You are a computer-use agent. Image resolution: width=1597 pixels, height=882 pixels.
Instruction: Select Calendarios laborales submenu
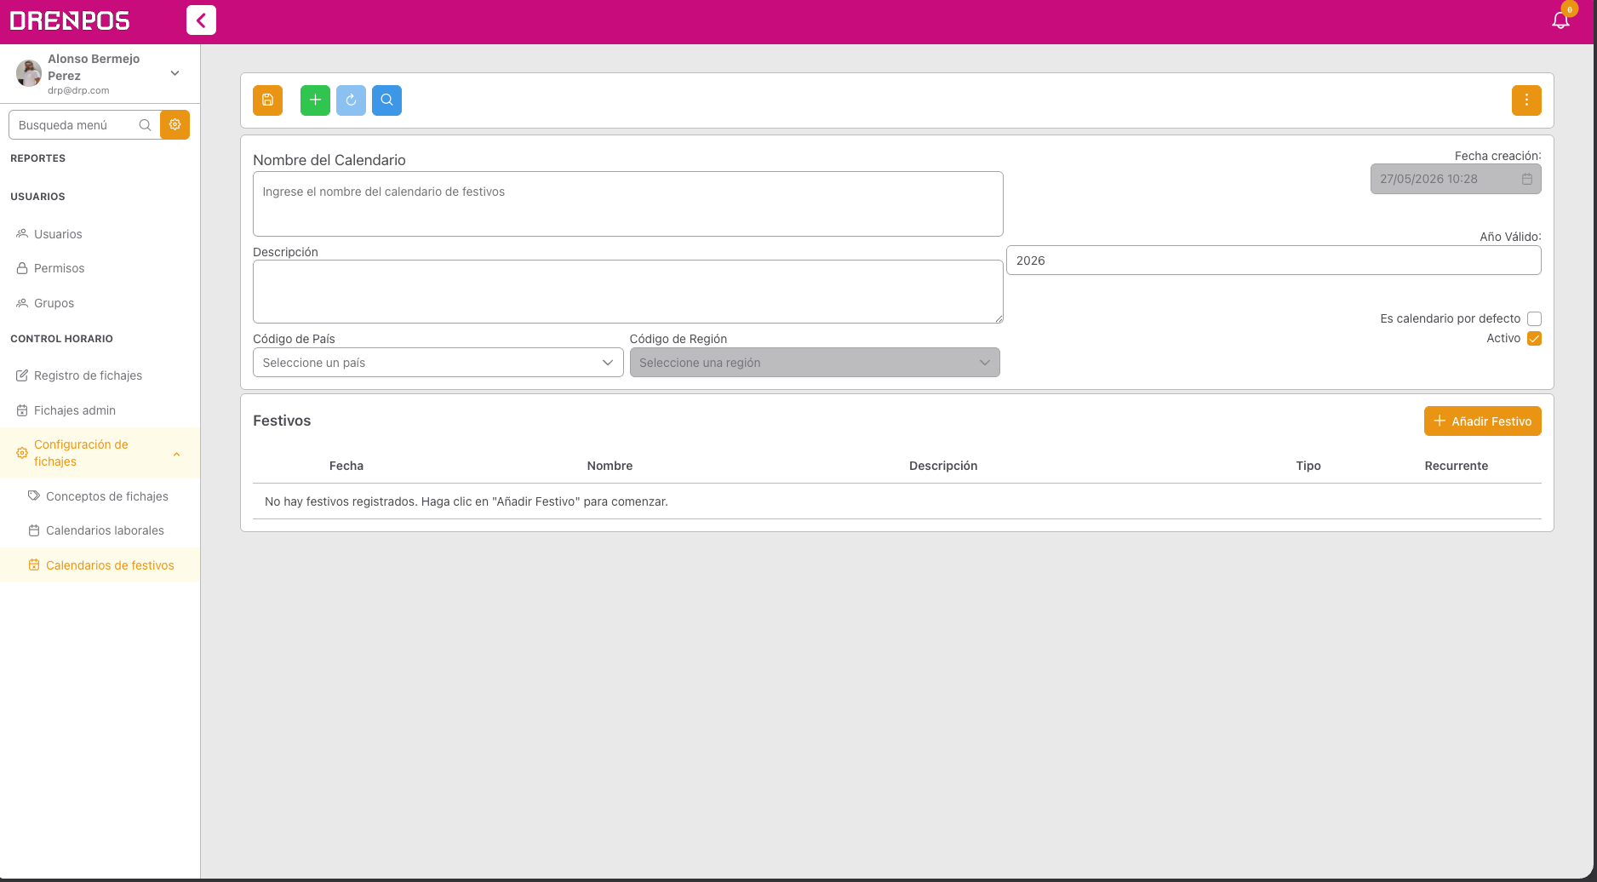(x=100, y=530)
